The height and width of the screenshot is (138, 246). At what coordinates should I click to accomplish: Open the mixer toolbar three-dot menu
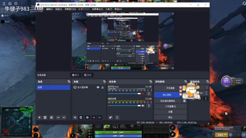coord(117,117)
